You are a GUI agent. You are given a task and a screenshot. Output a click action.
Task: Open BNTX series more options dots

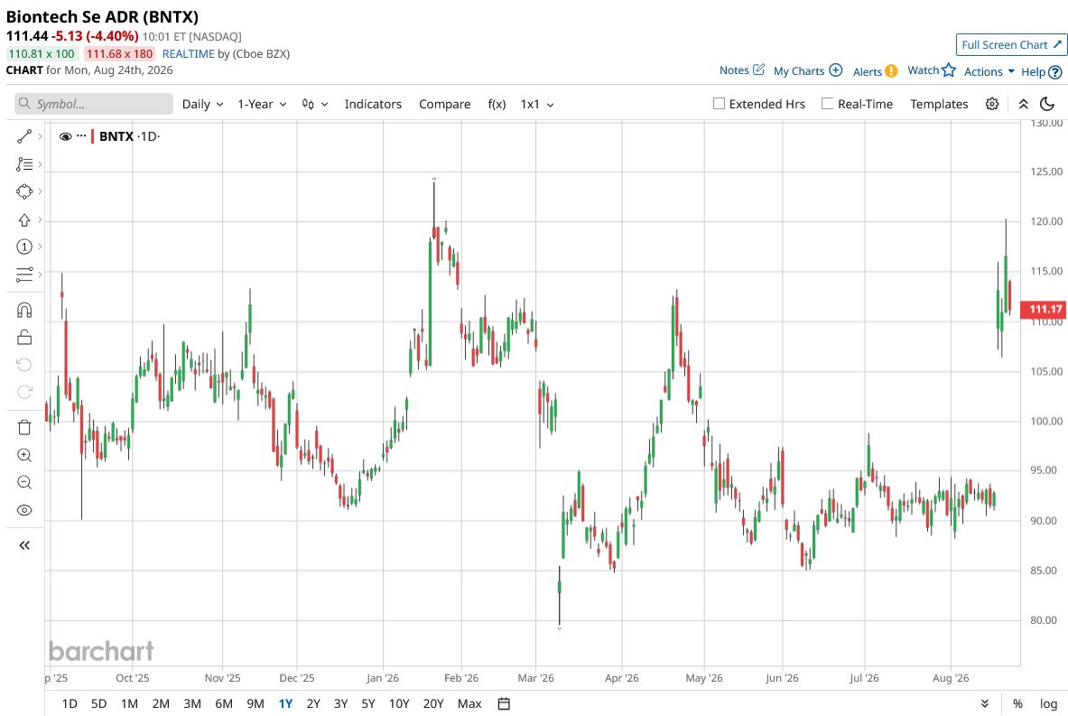(82, 135)
